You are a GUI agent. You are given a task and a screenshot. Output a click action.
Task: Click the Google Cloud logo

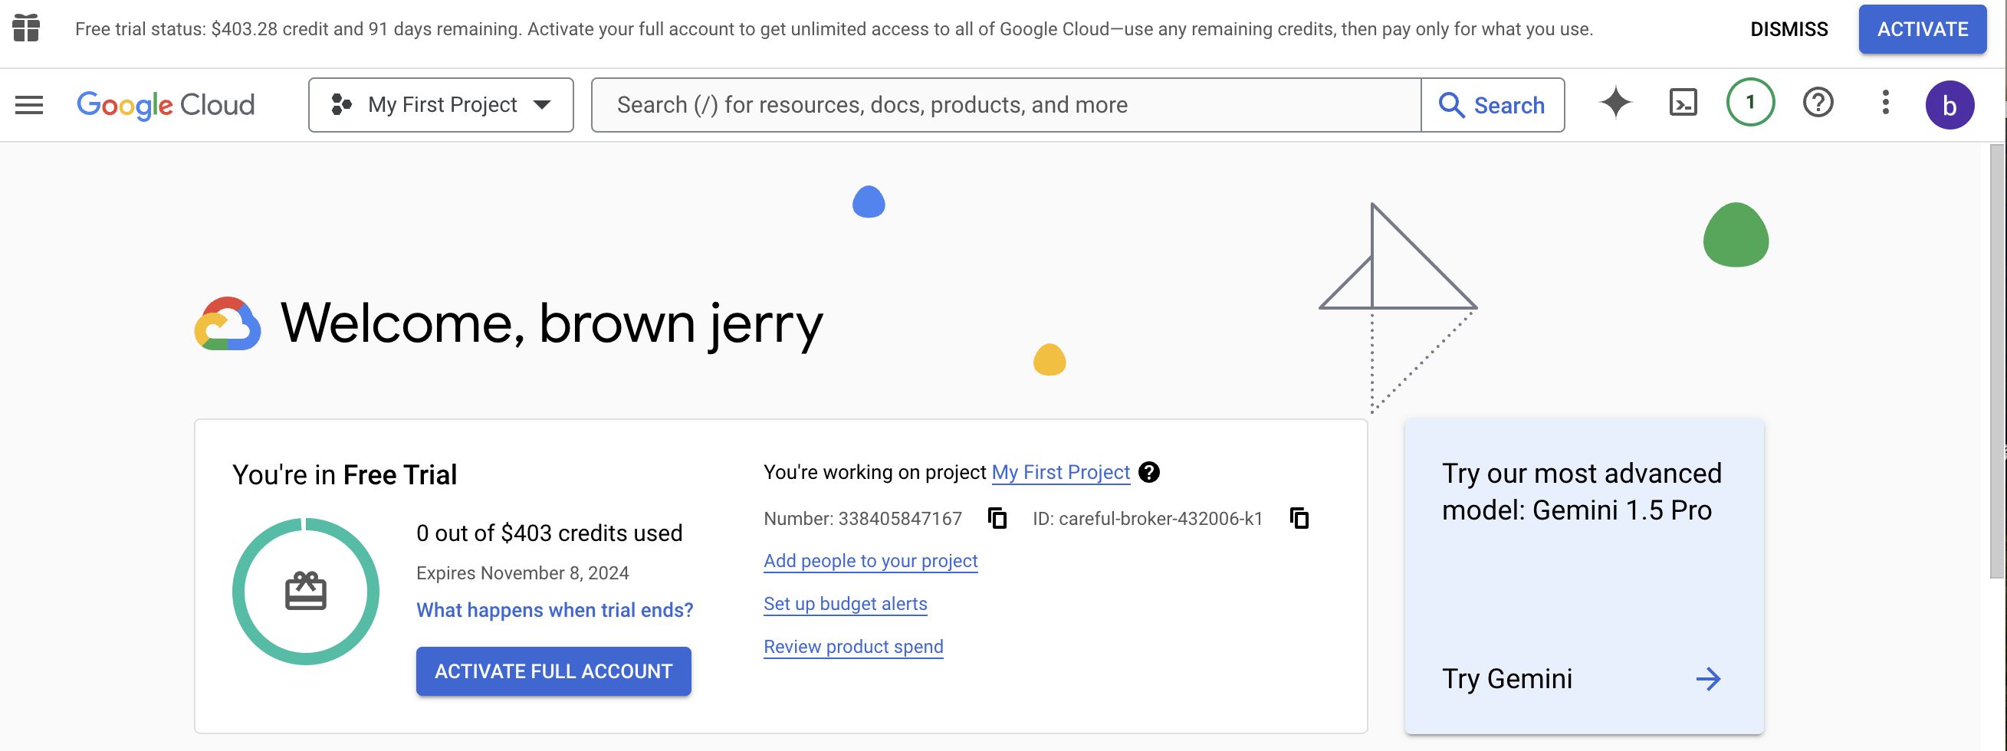[165, 105]
